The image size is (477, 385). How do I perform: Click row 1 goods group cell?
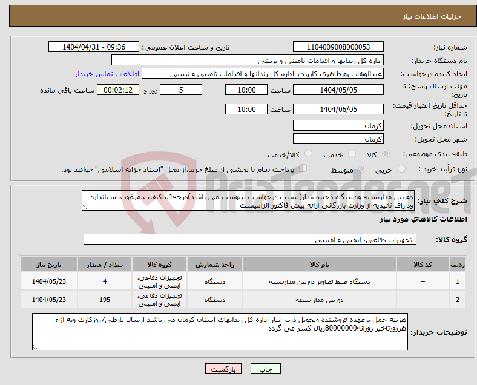pyautogui.click(x=159, y=281)
